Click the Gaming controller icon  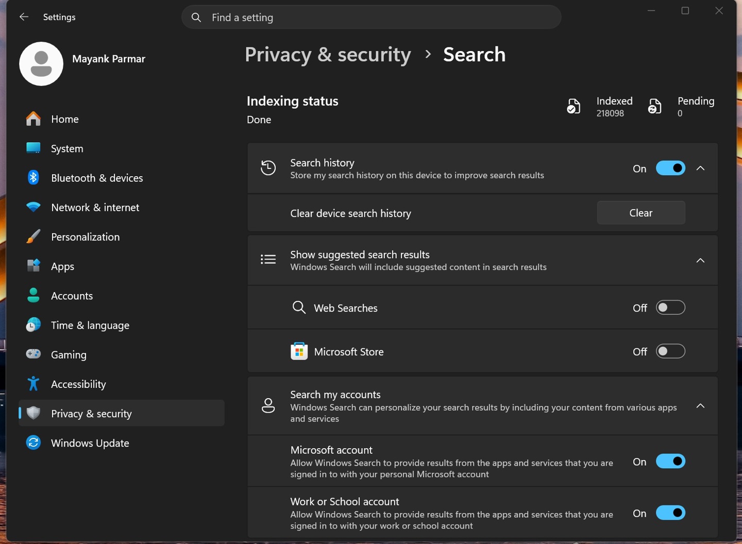coord(33,354)
